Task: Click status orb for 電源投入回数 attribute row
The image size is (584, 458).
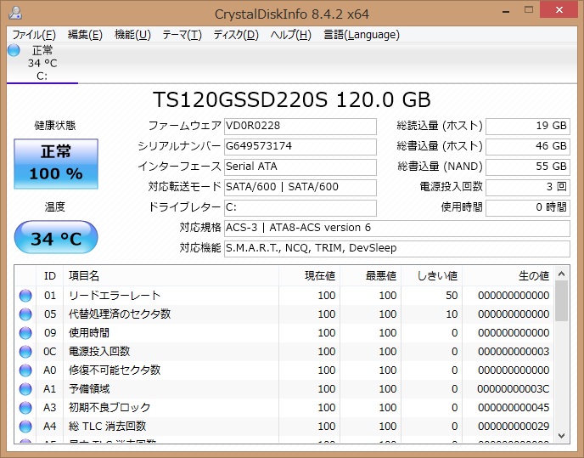Action: 25,352
